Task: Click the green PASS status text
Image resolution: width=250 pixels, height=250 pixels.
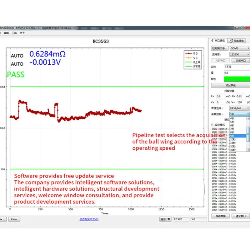Action: (16, 74)
